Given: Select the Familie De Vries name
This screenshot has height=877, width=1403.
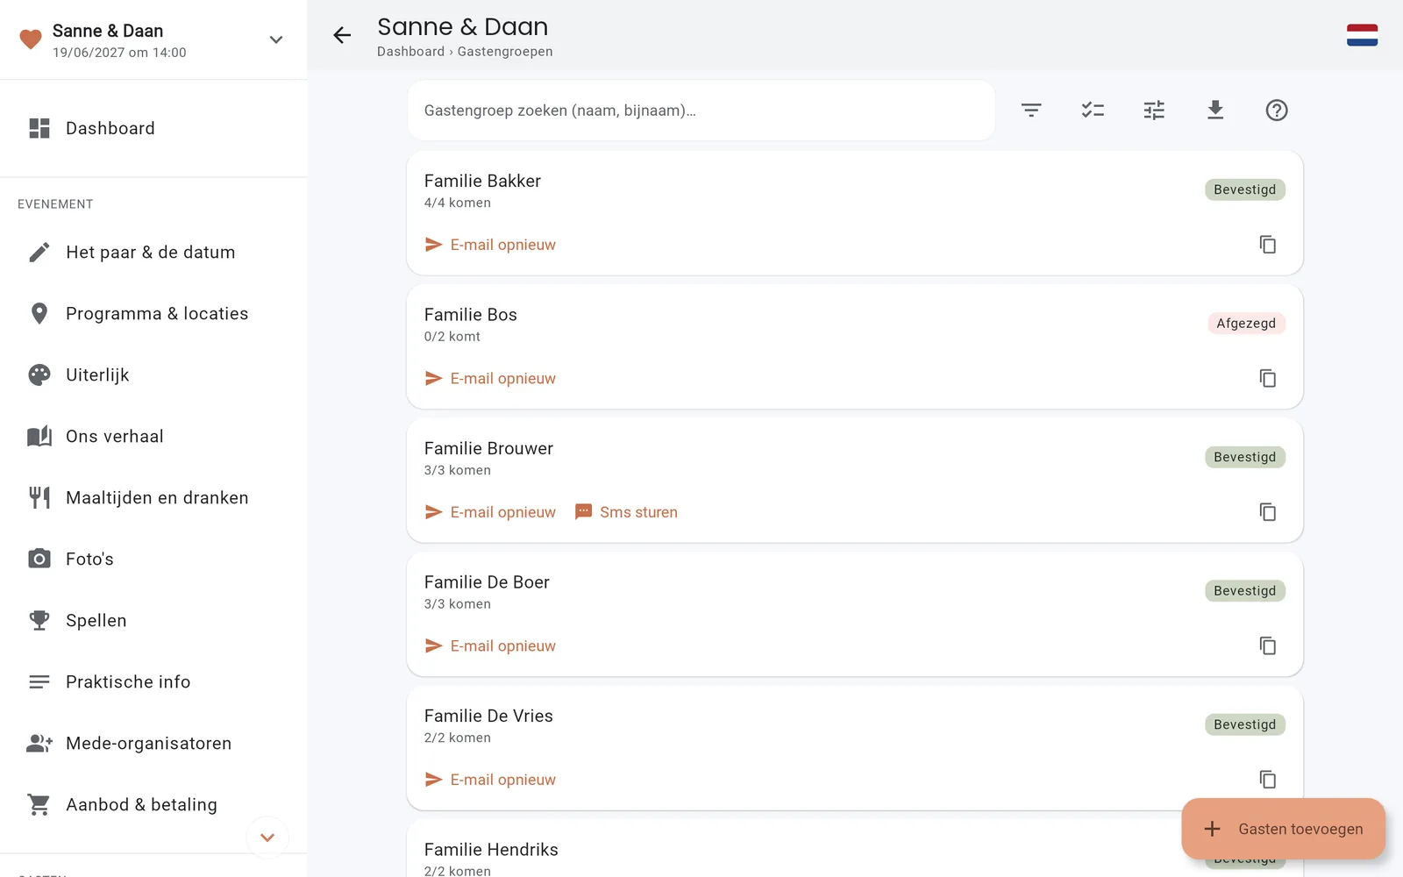Looking at the screenshot, I should pyautogui.click(x=488, y=716).
